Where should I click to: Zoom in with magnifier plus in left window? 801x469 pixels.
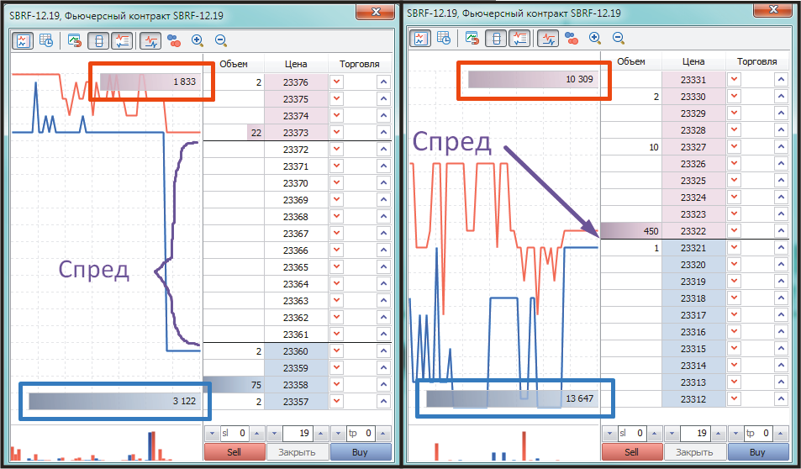[198, 41]
